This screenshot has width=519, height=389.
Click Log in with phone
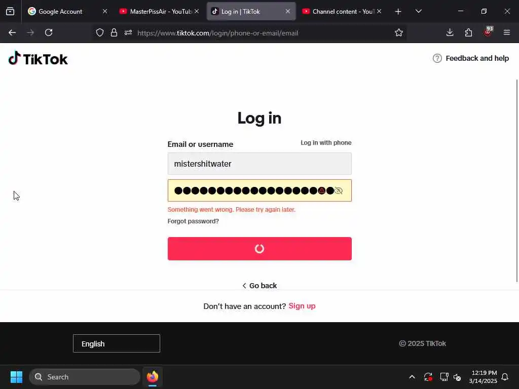(x=326, y=142)
